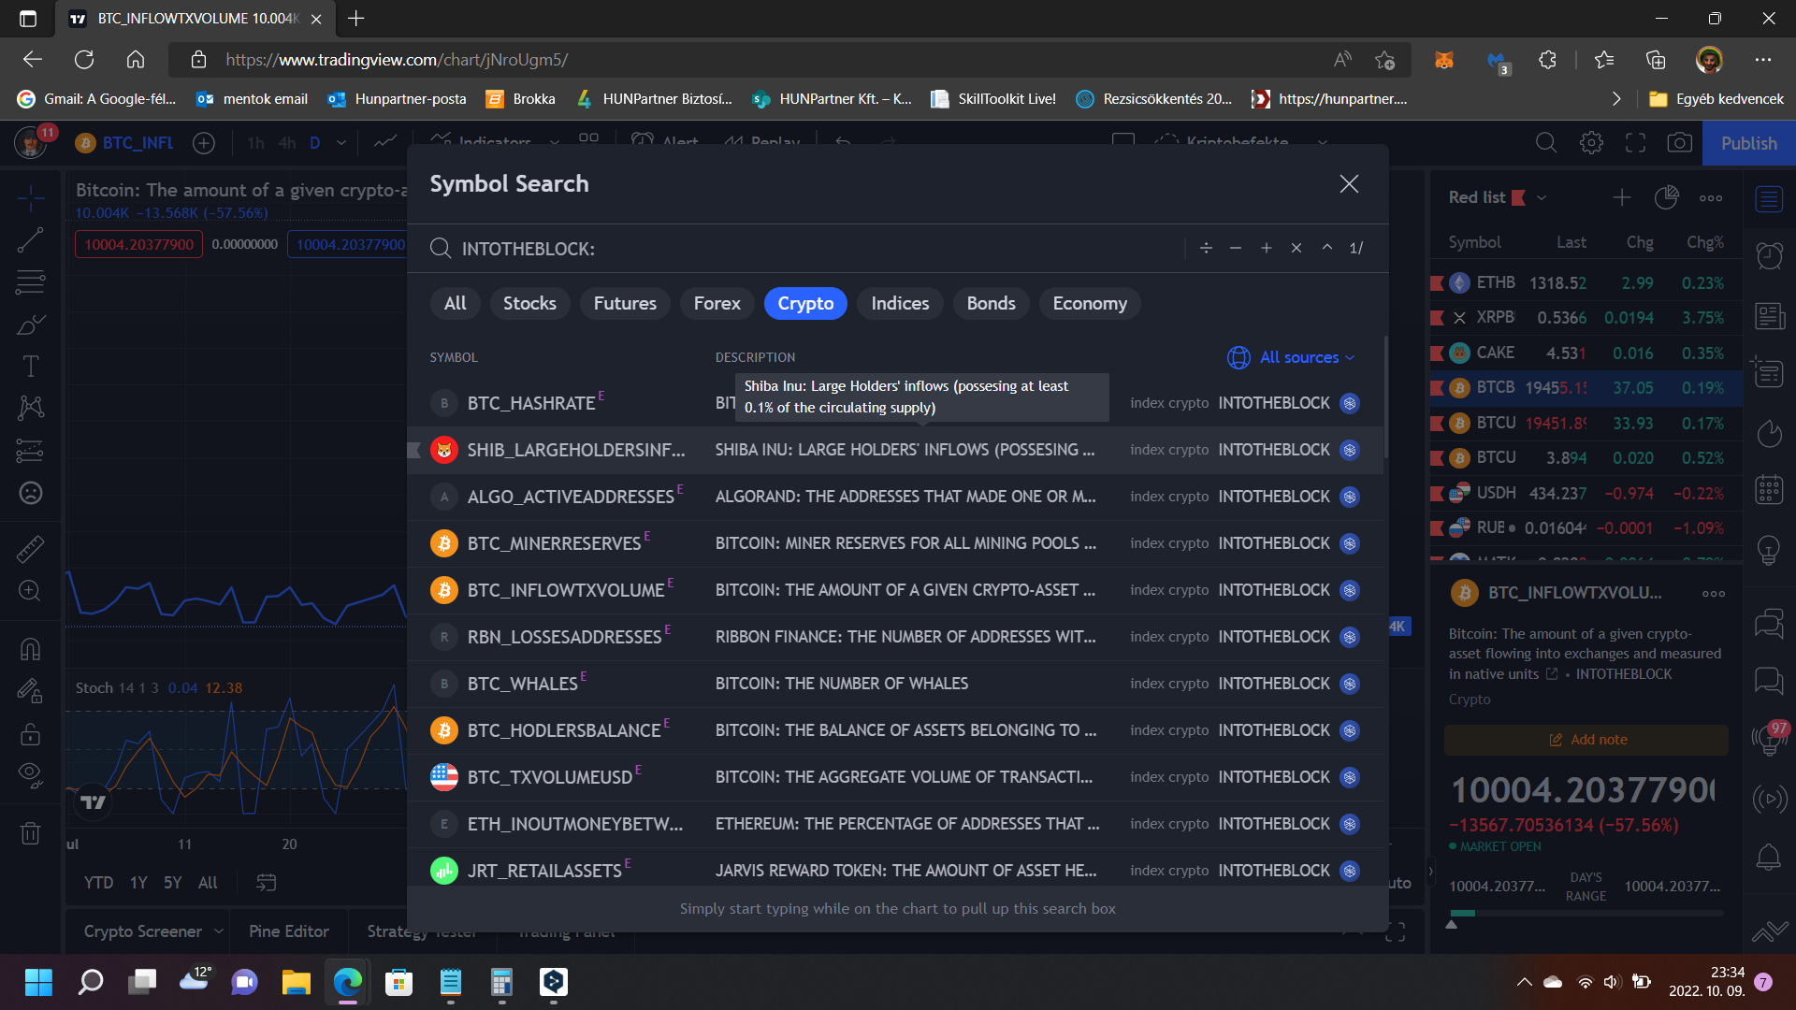This screenshot has height=1010, width=1796.
Task: Insert division operator in search
Action: point(1206,248)
